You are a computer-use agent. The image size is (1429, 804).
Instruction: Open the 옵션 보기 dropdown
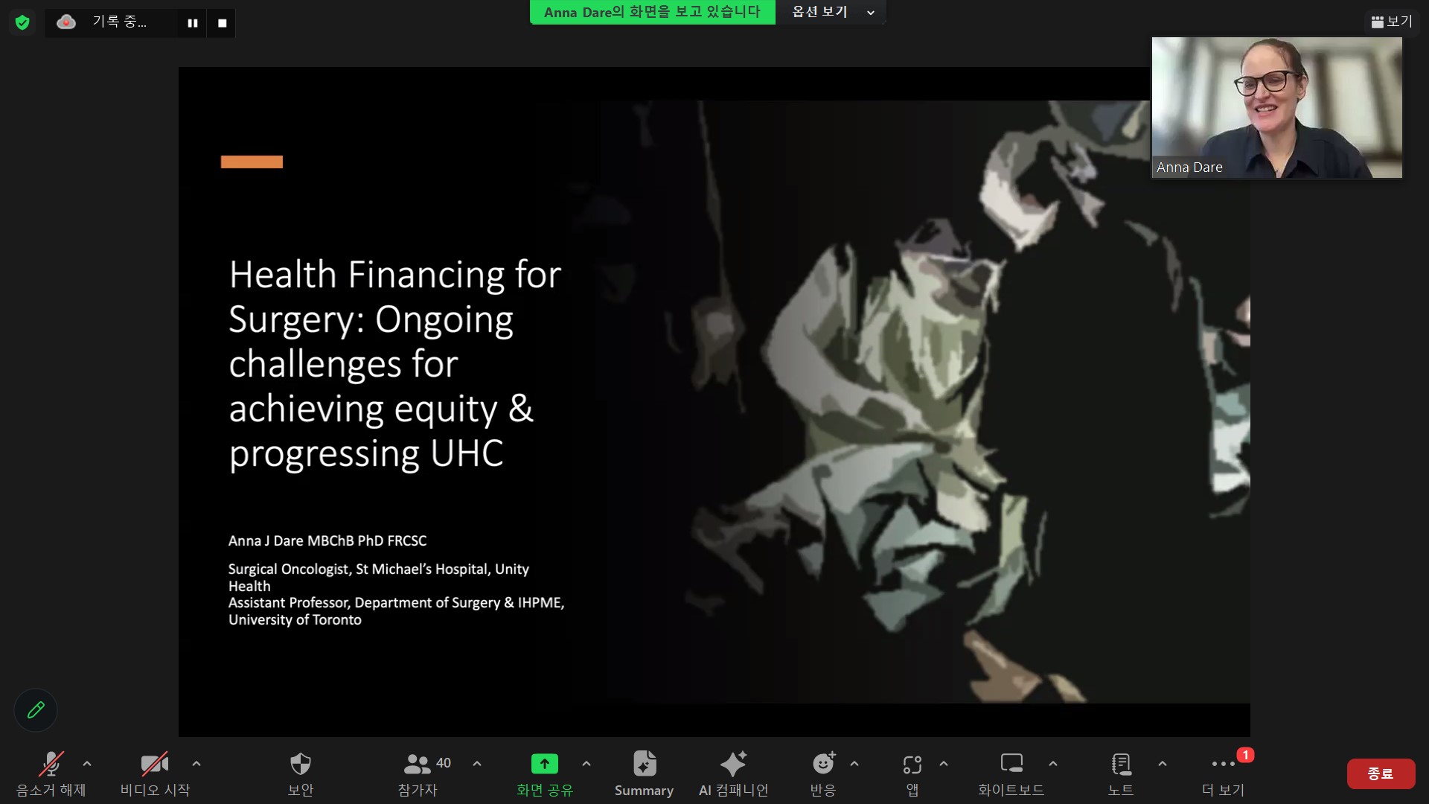831,12
